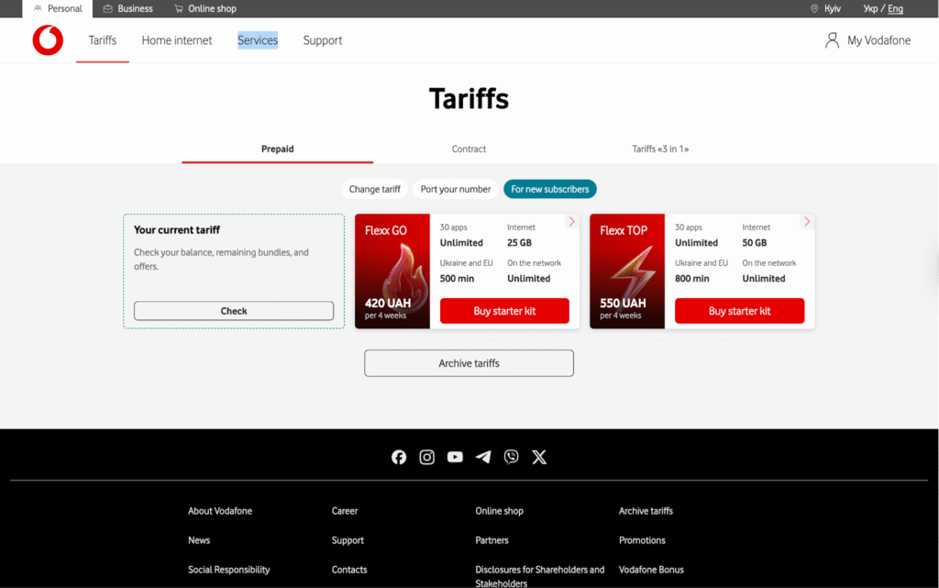The width and height of the screenshot is (939, 588).
Task: Open Partners footer link
Action: pos(492,540)
